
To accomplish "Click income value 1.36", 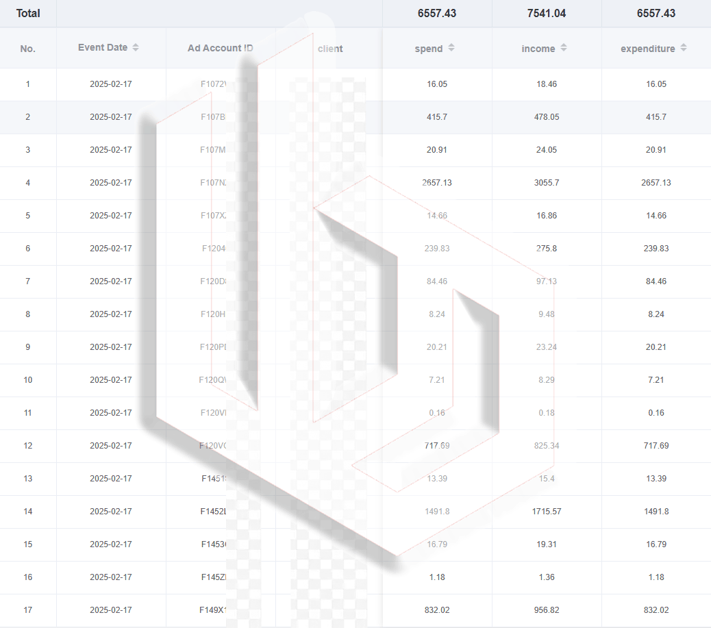I will pyautogui.click(x=547, y=577).
